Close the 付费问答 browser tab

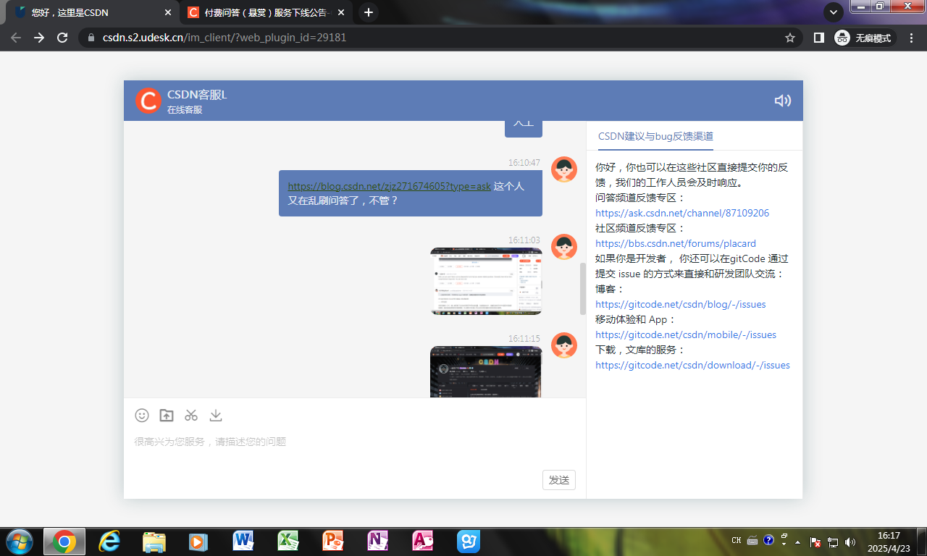pyautogui.click(x=342, y=12)
